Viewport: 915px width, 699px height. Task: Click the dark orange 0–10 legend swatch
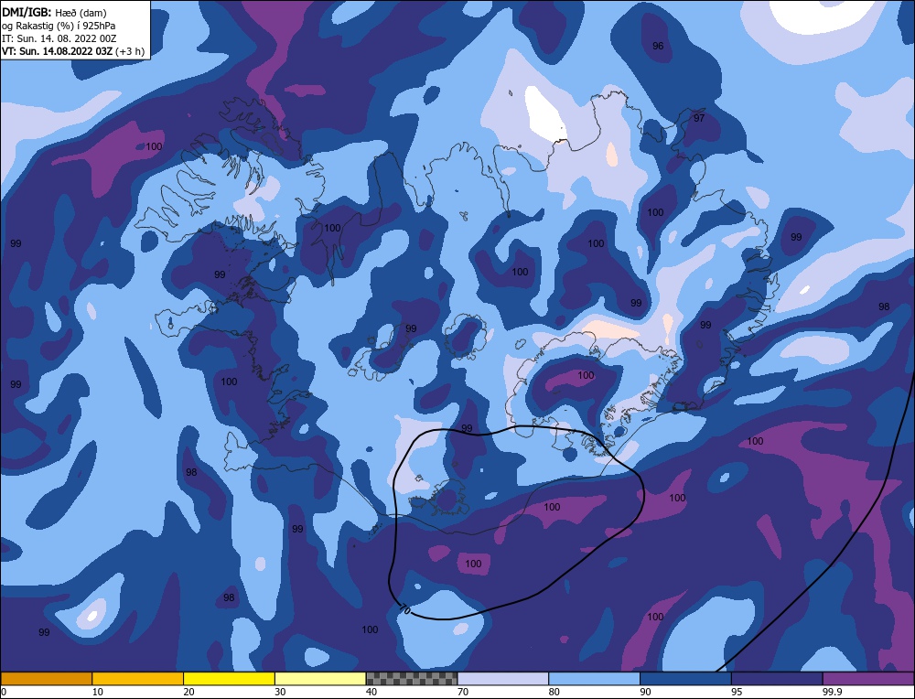pos(46,678)
